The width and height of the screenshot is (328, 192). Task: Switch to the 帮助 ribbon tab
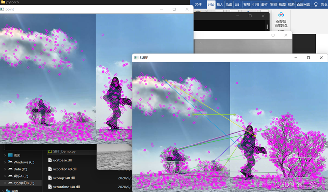pyautogui.click(x=291, y=5)
